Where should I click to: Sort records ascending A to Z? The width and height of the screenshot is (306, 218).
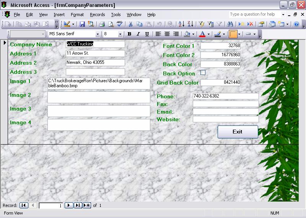pyautogui.click(x=181, y=24)
